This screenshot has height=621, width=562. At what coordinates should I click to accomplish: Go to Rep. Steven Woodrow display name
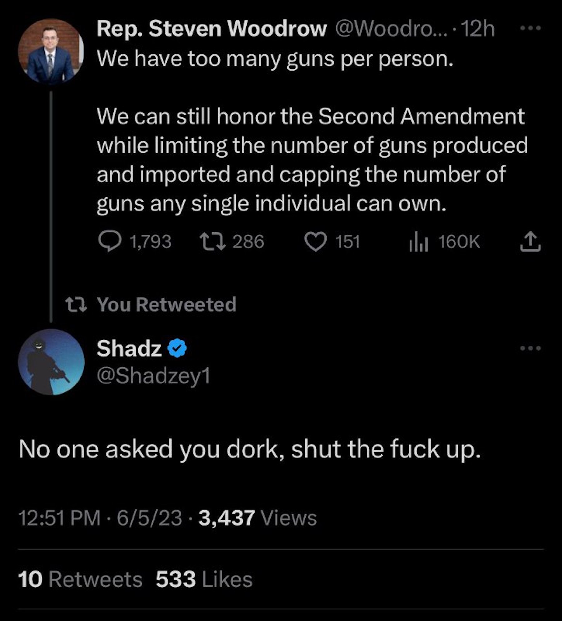point(211,29)
